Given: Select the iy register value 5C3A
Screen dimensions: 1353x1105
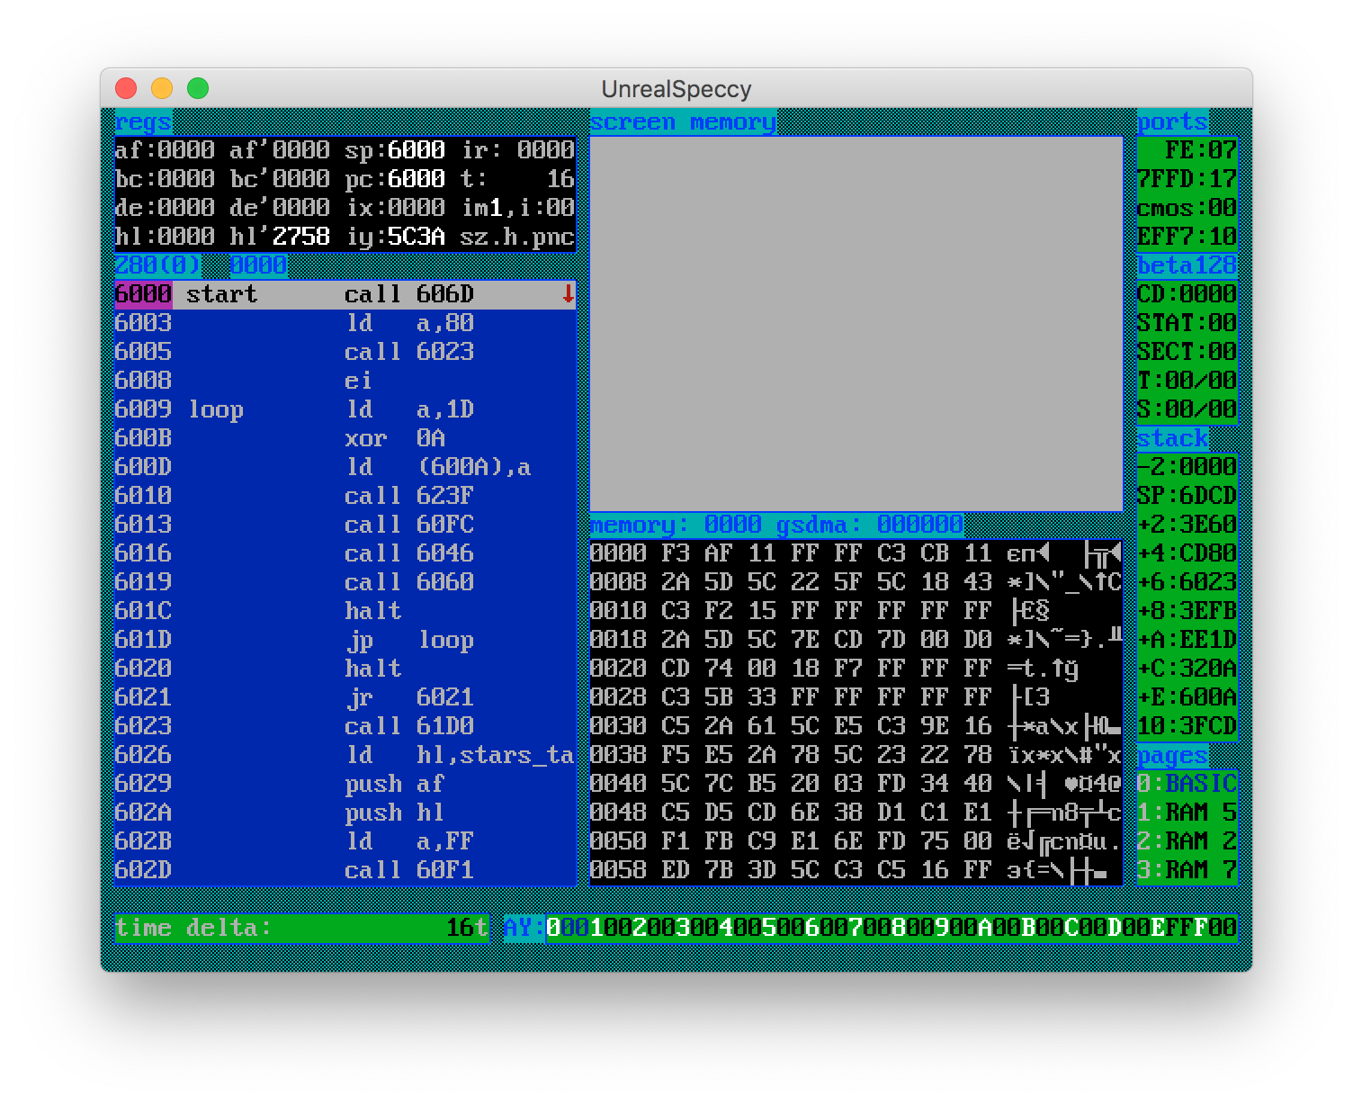Looking at the screenshot, I should click(417, 237).
